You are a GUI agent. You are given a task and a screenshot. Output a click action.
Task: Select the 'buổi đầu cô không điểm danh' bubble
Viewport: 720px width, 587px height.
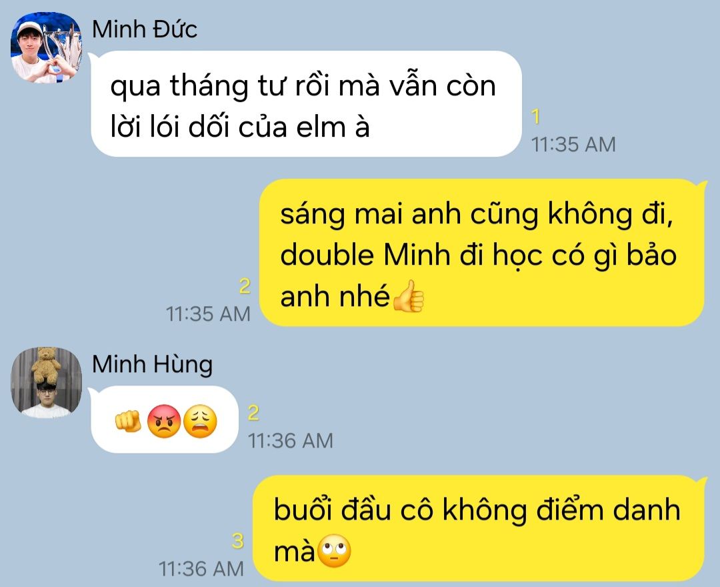pos(479,529)
